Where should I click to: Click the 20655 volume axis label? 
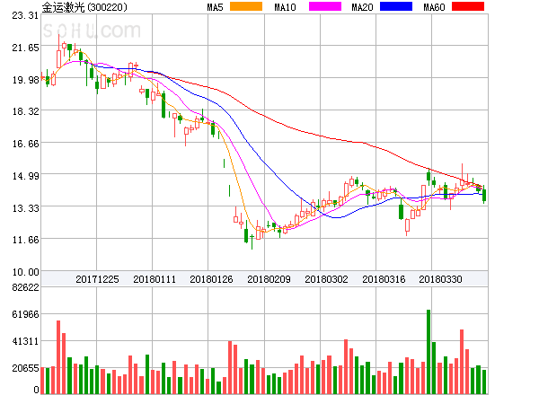(25, 368)
